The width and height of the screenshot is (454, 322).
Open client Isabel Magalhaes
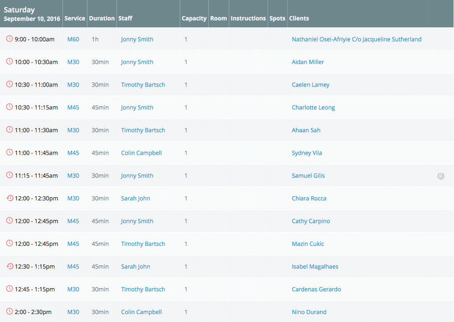pos(315,267)
